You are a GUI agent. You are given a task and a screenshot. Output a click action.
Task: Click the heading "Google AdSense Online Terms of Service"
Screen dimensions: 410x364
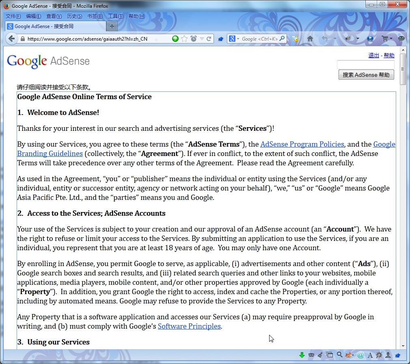click(x=84, y=97)
